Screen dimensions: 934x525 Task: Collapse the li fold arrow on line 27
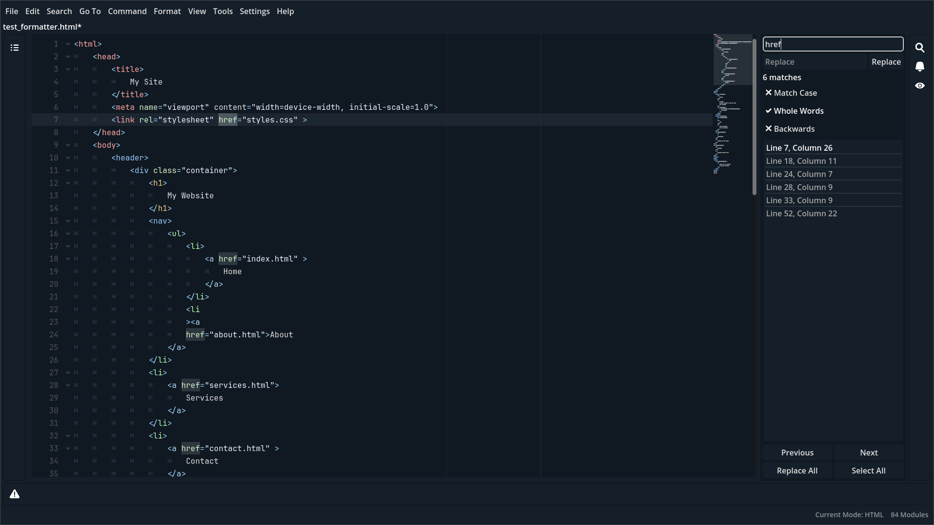68,372
